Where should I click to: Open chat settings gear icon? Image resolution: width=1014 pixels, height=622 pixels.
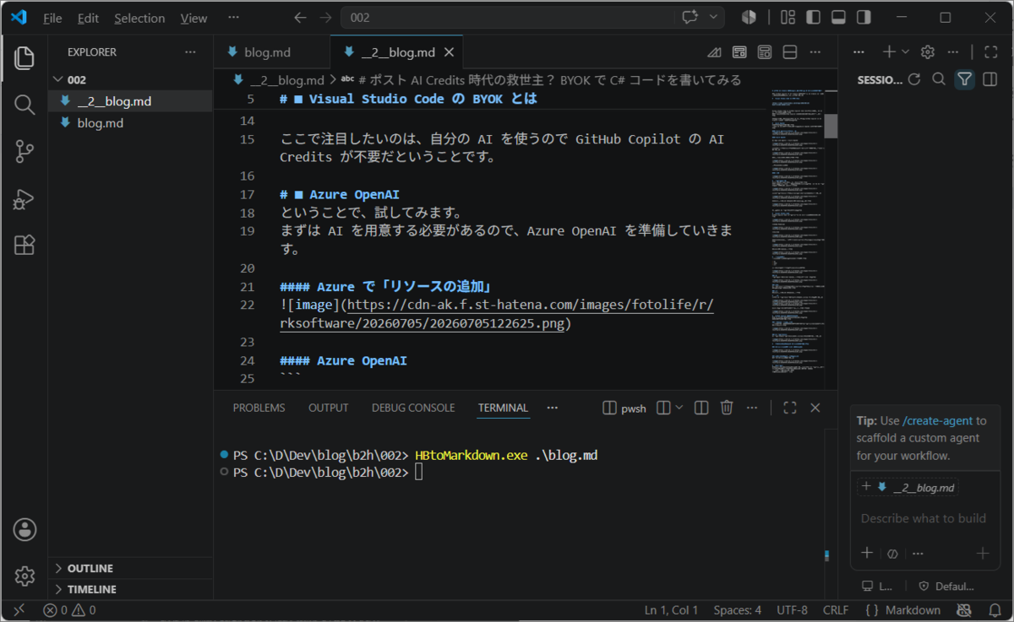coord(928,51)
